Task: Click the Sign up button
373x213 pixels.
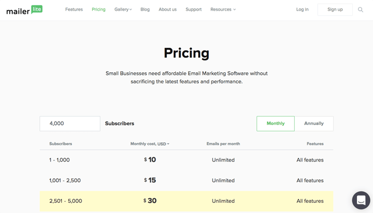Action: click(x=335, y=10)
